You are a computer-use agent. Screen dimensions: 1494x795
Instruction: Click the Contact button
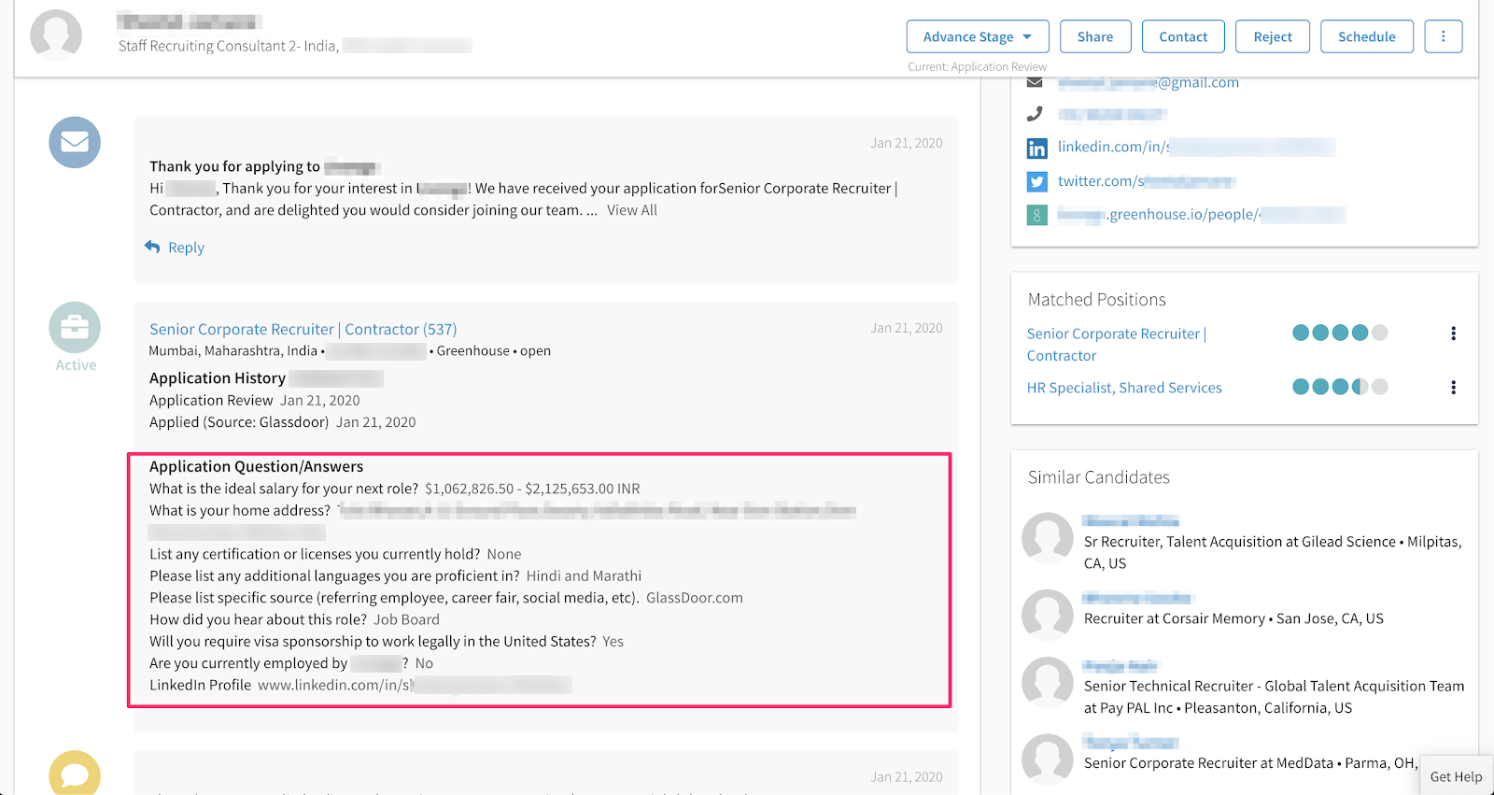pyautogui.click(x=1183, y=36)
